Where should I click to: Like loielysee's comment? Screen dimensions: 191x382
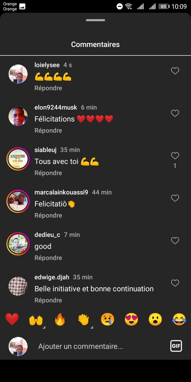click(175, 71)
